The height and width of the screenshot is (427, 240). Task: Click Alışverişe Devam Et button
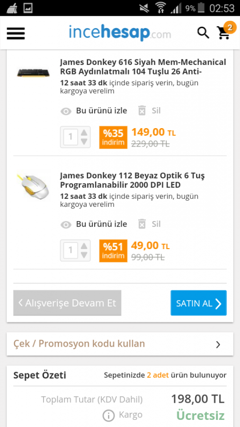click(x=67, y=303)
